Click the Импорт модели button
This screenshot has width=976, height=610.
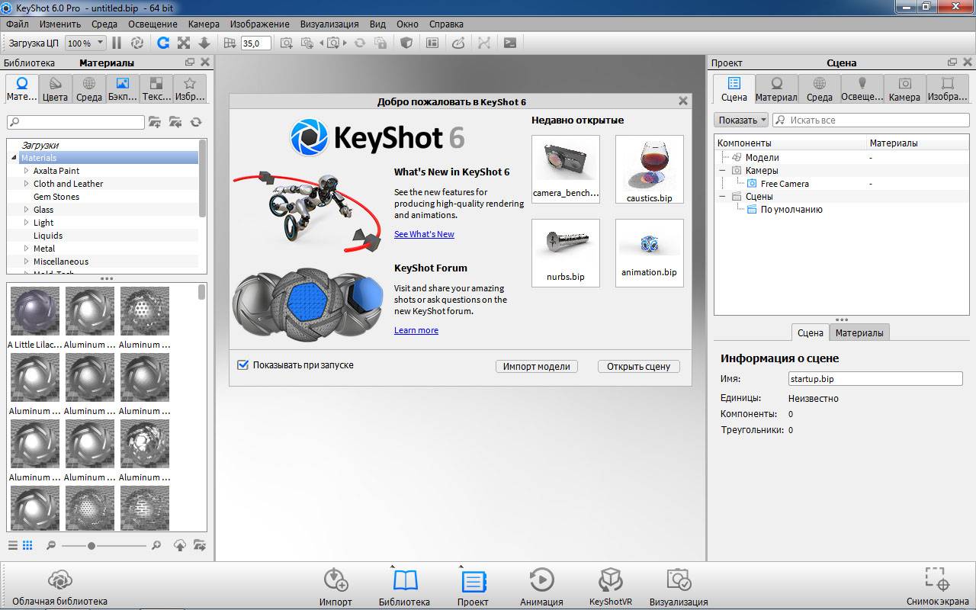[x=537, y=366]
